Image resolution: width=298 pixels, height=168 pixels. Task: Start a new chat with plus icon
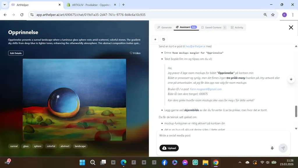[x=155, y=39]
